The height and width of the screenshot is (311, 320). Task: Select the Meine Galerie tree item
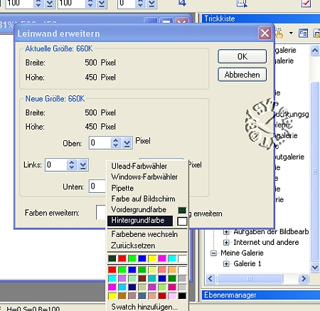[x=242, y=253]
